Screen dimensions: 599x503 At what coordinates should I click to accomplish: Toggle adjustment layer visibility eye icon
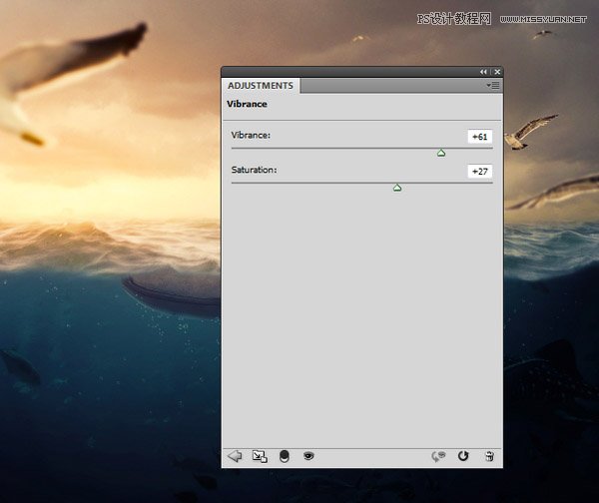(309, 456)
